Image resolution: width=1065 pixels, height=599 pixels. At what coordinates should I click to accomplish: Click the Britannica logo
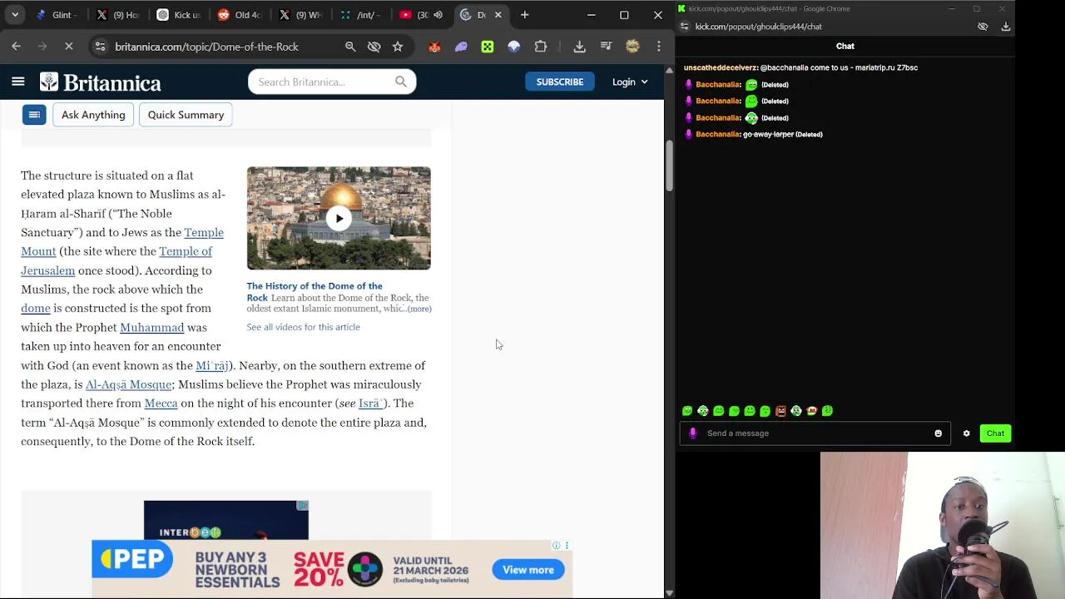coord(101,82)
